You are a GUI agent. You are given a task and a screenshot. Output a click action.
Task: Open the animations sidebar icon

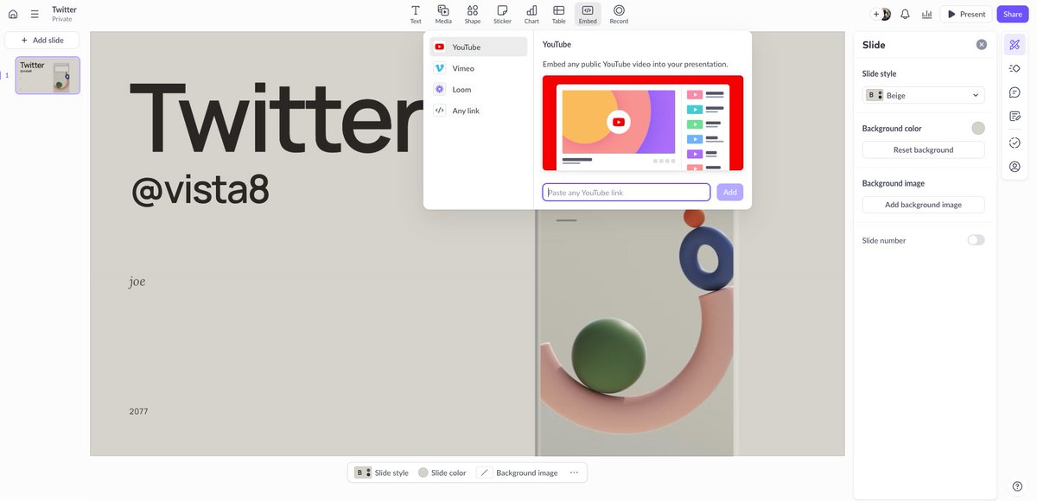[1015, 67]
